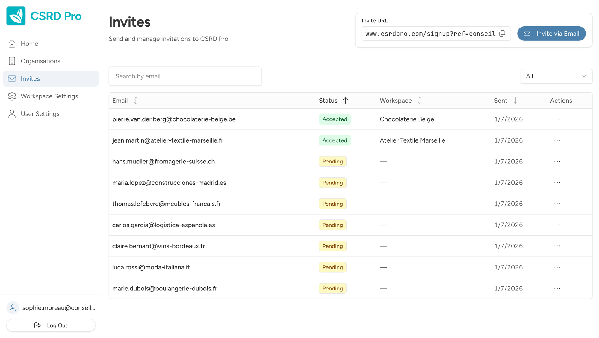Toggle sorting on the Email column

pos(136,100)
